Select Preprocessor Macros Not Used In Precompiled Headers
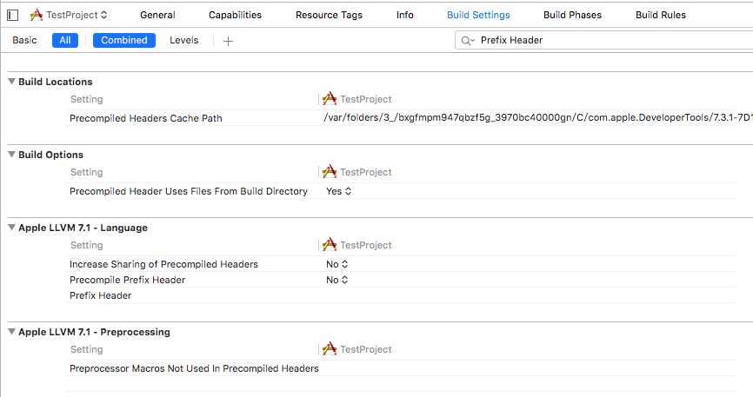This screenshot has width=753, height=397. (x=194, y=368)
